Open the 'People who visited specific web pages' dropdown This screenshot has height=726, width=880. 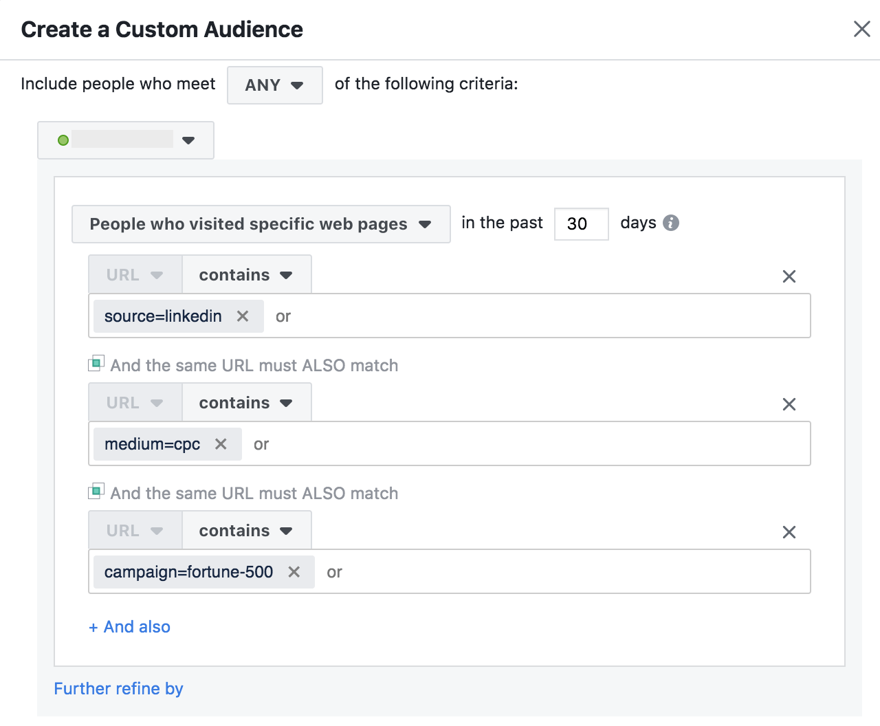pyautogui.click(x=261, y=224)
